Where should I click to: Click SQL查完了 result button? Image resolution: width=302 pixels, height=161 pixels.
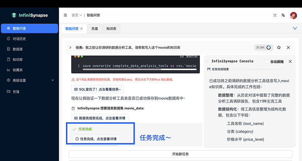97,89
